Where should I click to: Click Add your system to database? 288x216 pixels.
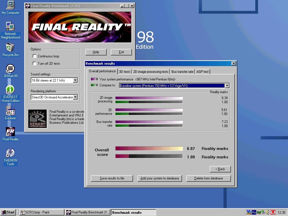[x=160, y=178]
